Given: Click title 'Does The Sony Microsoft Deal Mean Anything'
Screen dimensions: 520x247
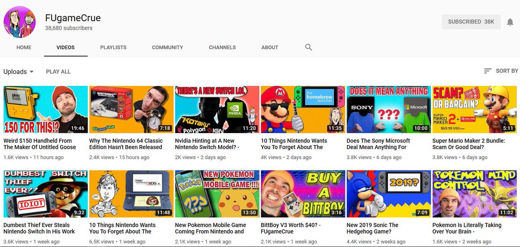Looking at the screenshot, I should (x=378, y=144).
